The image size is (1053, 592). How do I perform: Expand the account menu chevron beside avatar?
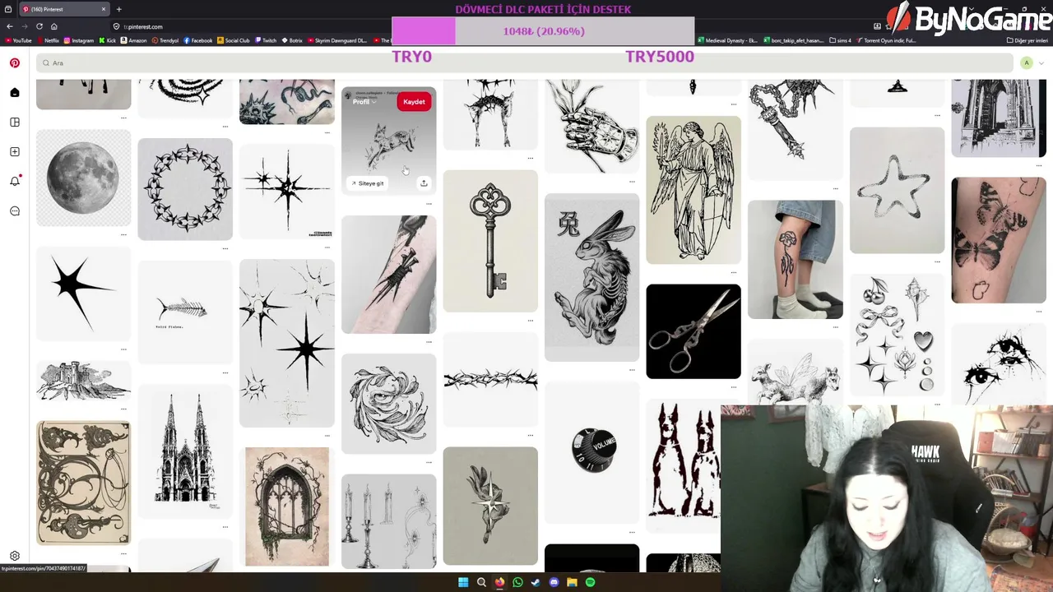(1041, 63)
